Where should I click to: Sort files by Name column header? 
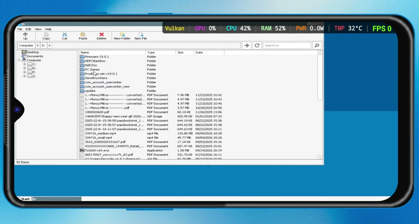point(112,53)
